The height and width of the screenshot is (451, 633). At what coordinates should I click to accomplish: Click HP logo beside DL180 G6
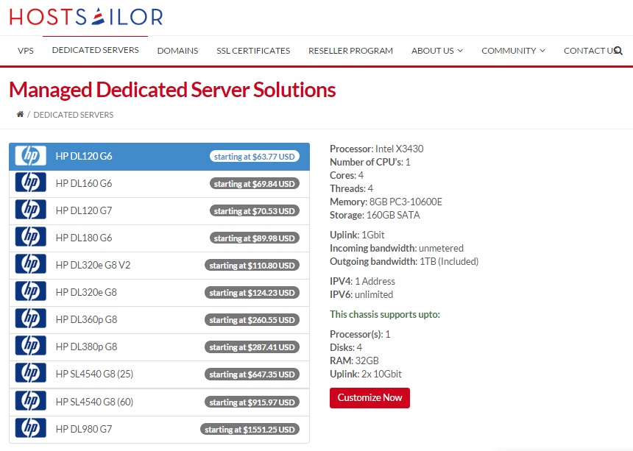(30, 238)
